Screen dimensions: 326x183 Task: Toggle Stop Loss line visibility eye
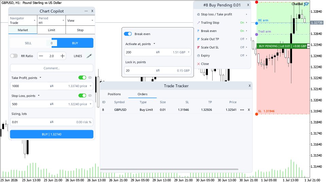pyautogui.click(x=90, y=96)
